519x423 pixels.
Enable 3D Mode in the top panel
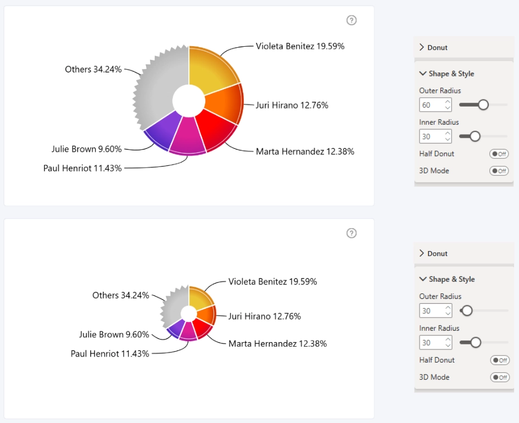[499, 170]
